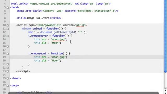167x94 pixels.
Task: Click the "Moon" string on line 15
Action: pos(55,43)
